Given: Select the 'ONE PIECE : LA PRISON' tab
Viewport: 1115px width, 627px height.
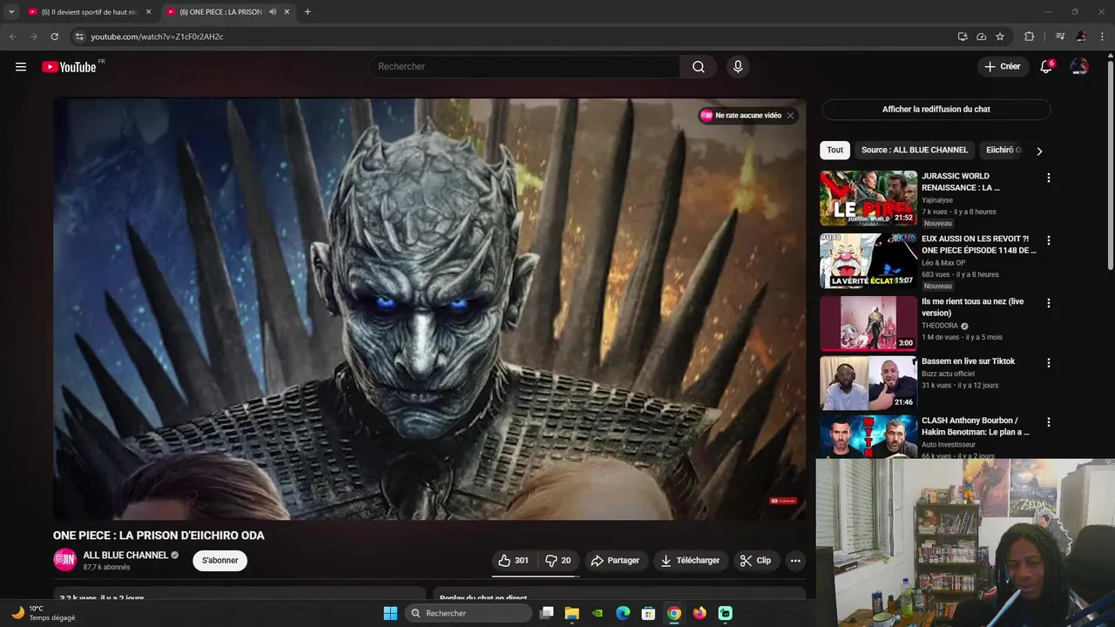Looking at the screenshot, I should 222,12.
